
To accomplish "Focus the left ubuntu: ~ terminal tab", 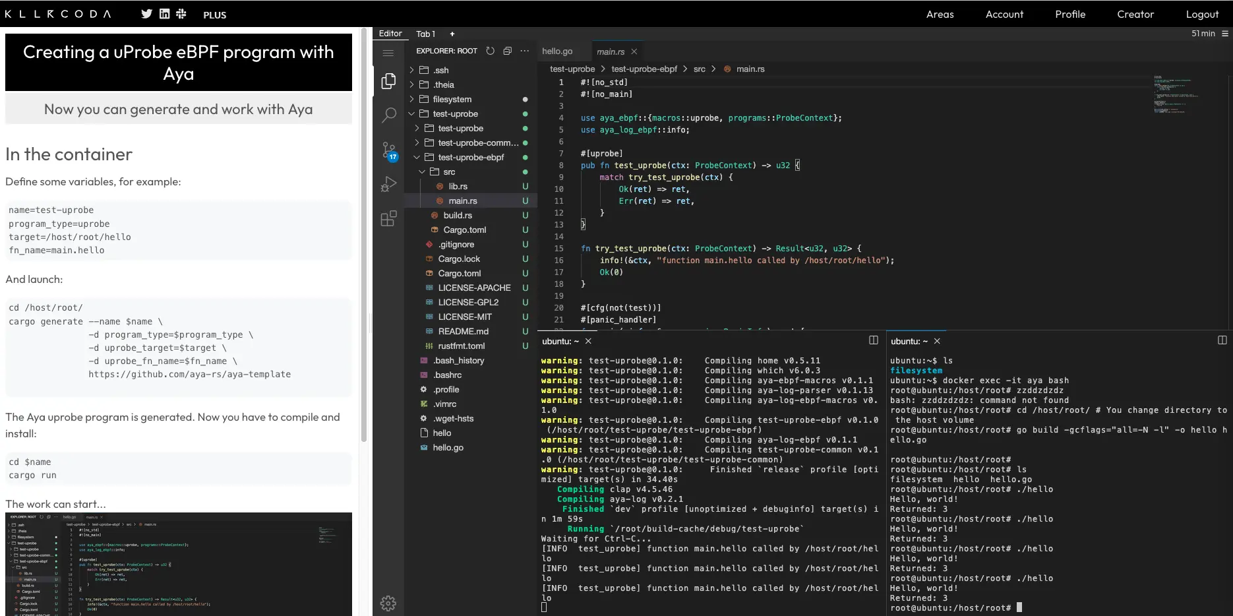I will [x=560, y=341].
